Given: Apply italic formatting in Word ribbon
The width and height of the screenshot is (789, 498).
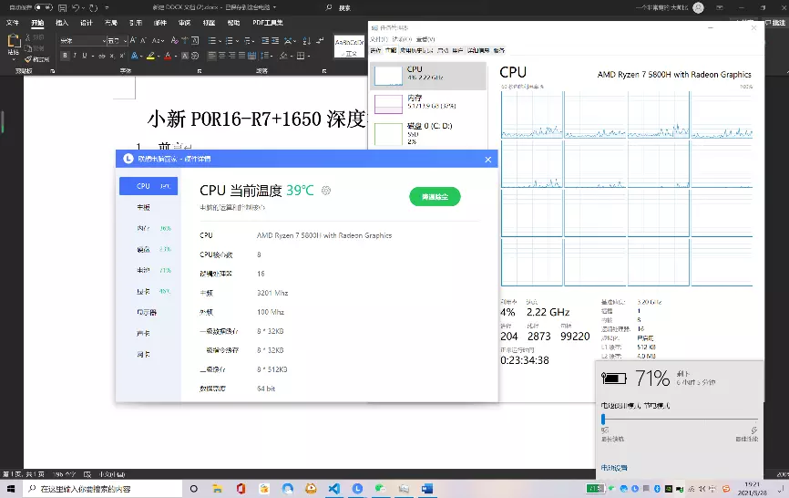Looking at the screenshot, I should (75, 56).
